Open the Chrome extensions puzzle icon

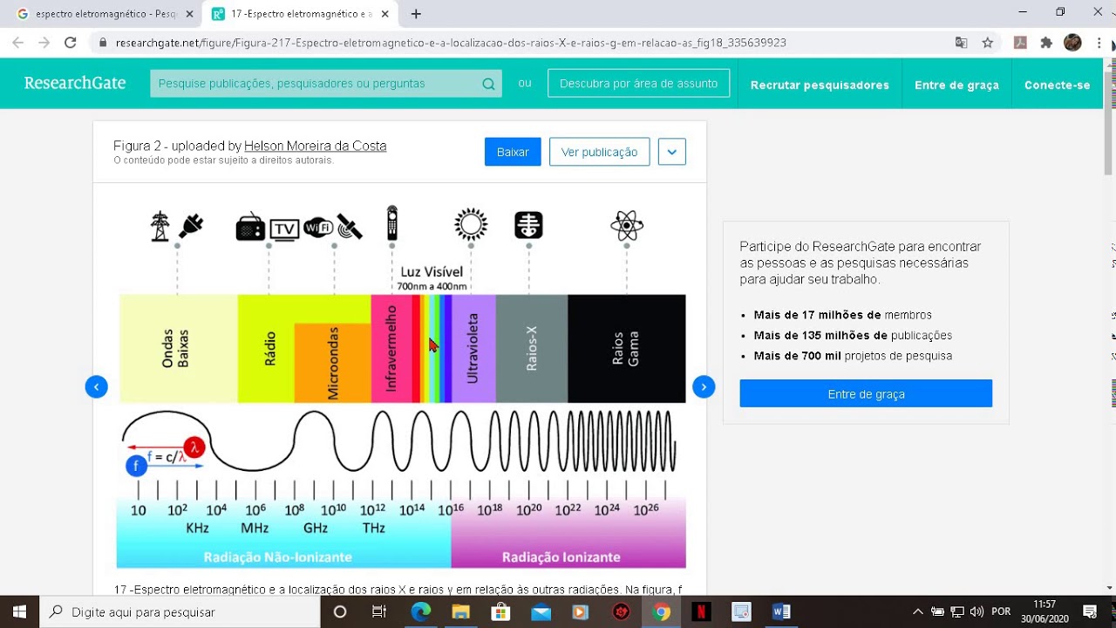click(x=1046, y=43)
